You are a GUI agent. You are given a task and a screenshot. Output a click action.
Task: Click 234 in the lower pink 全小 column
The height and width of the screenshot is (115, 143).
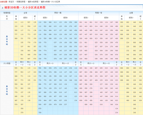117,113
